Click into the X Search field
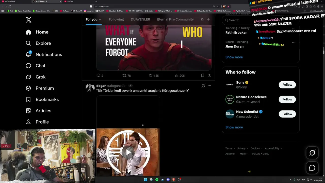This screenshot has height=183, width=325. click(261, 20)
